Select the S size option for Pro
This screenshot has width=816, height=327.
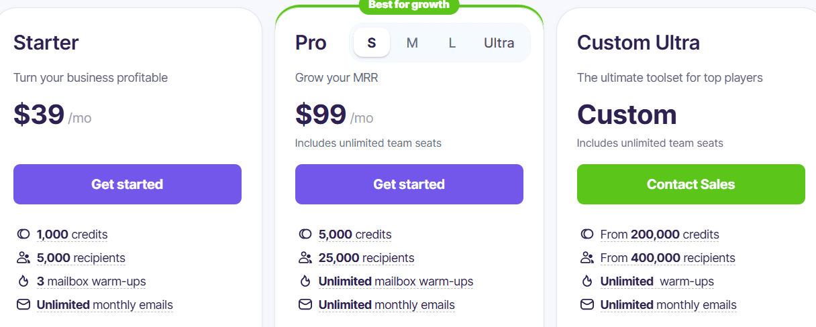tap(372, 43)
